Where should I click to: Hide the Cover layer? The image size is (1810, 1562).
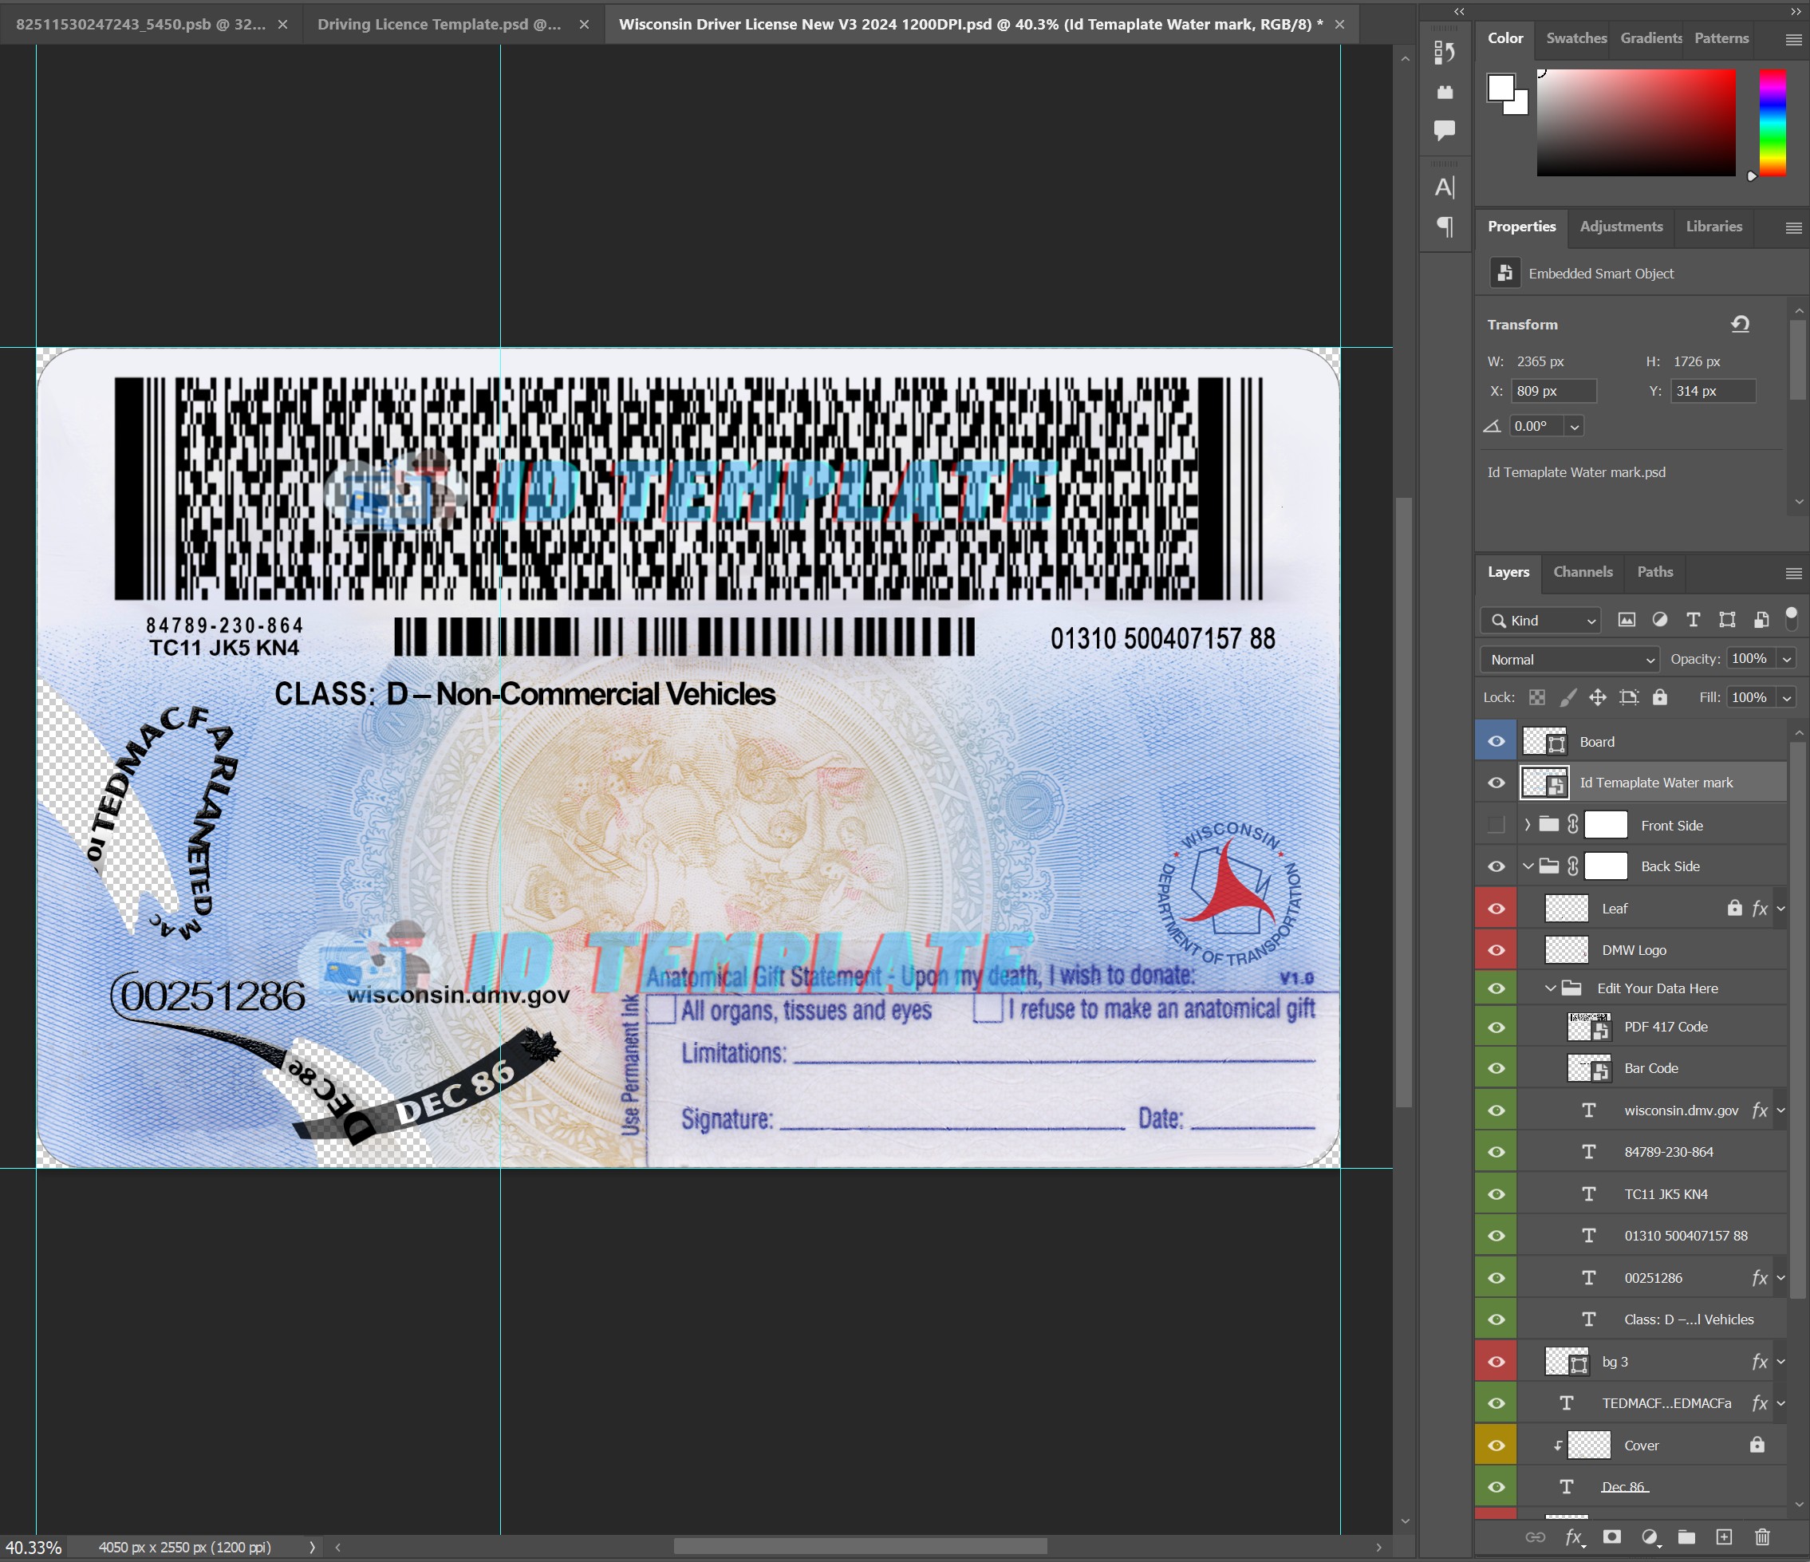(x=1496, y=1446)
